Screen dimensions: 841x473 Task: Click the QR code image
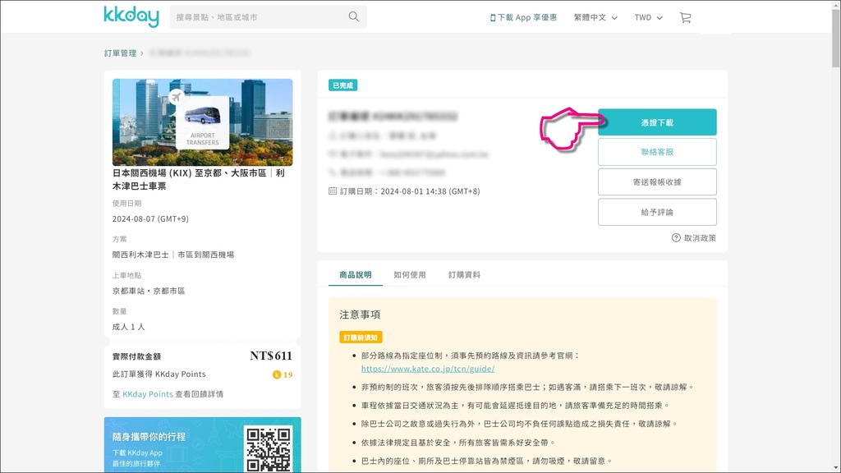(269, 449)
